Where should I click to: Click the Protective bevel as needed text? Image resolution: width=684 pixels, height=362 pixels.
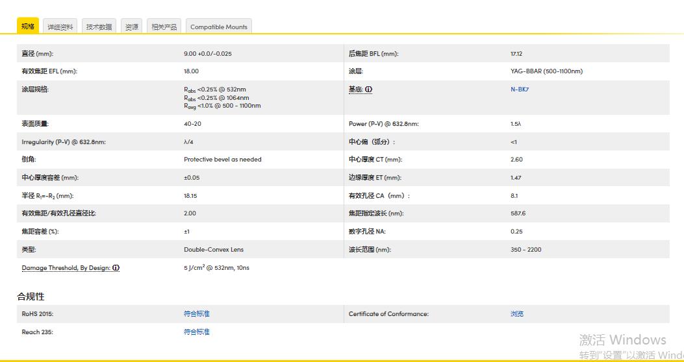pyautogui.click(x=222, y=160)
